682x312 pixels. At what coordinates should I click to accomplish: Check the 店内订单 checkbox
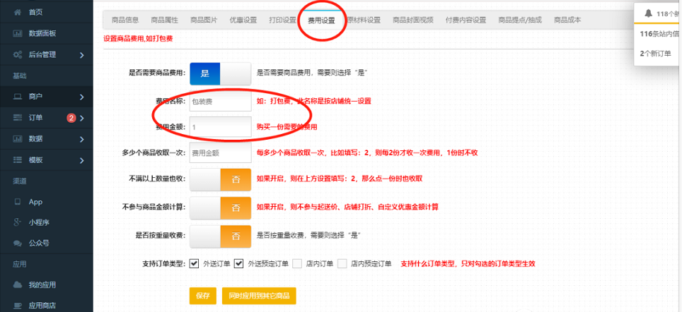click(297, 264)
